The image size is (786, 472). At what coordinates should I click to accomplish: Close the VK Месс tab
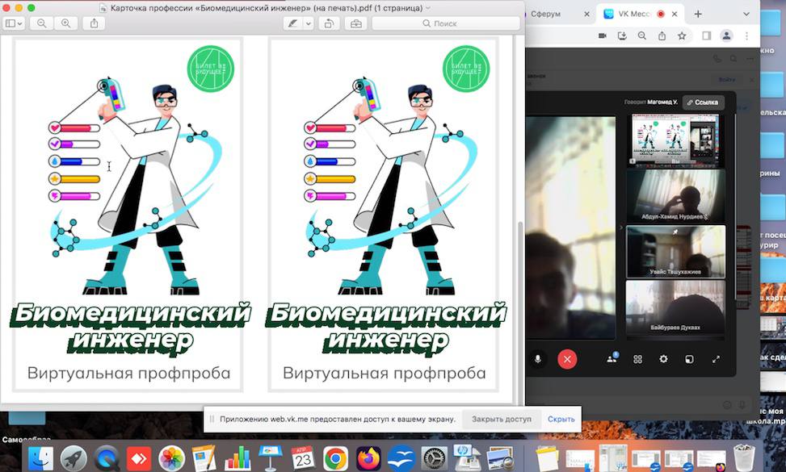[675, 14]
